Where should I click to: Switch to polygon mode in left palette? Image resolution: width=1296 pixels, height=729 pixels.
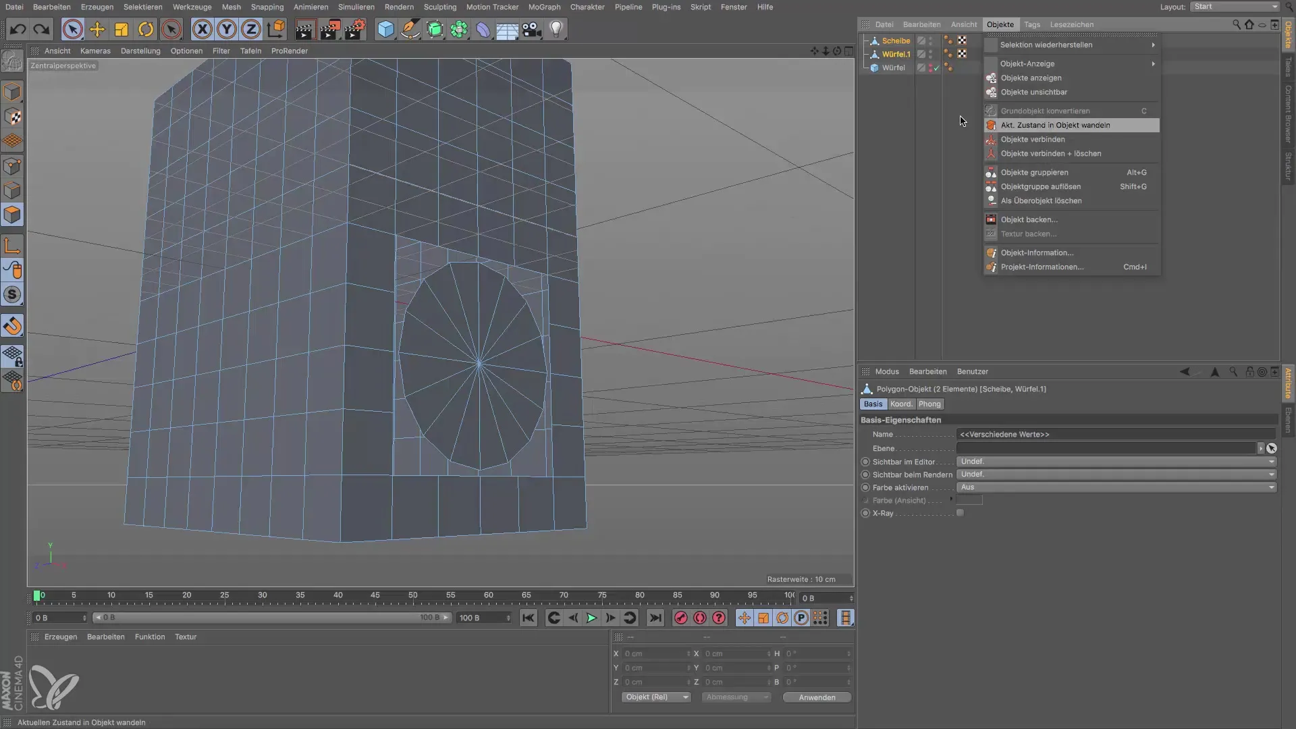[x=12, y=215]
